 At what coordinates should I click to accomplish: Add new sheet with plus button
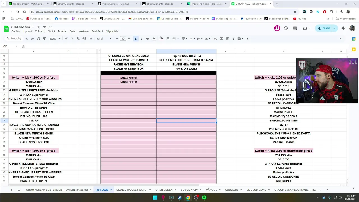(x=11, y=190)
